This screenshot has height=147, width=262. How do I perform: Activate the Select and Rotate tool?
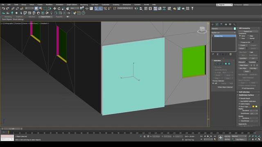tap(59, 9)
